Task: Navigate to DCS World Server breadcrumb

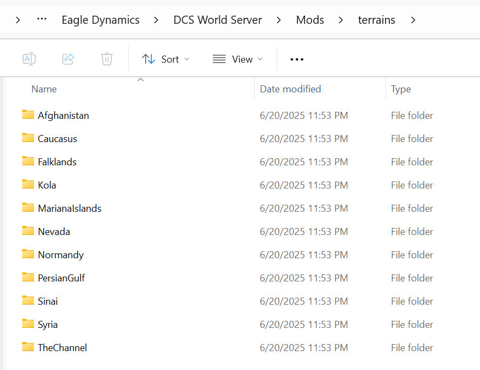Action: coord(218,20)
